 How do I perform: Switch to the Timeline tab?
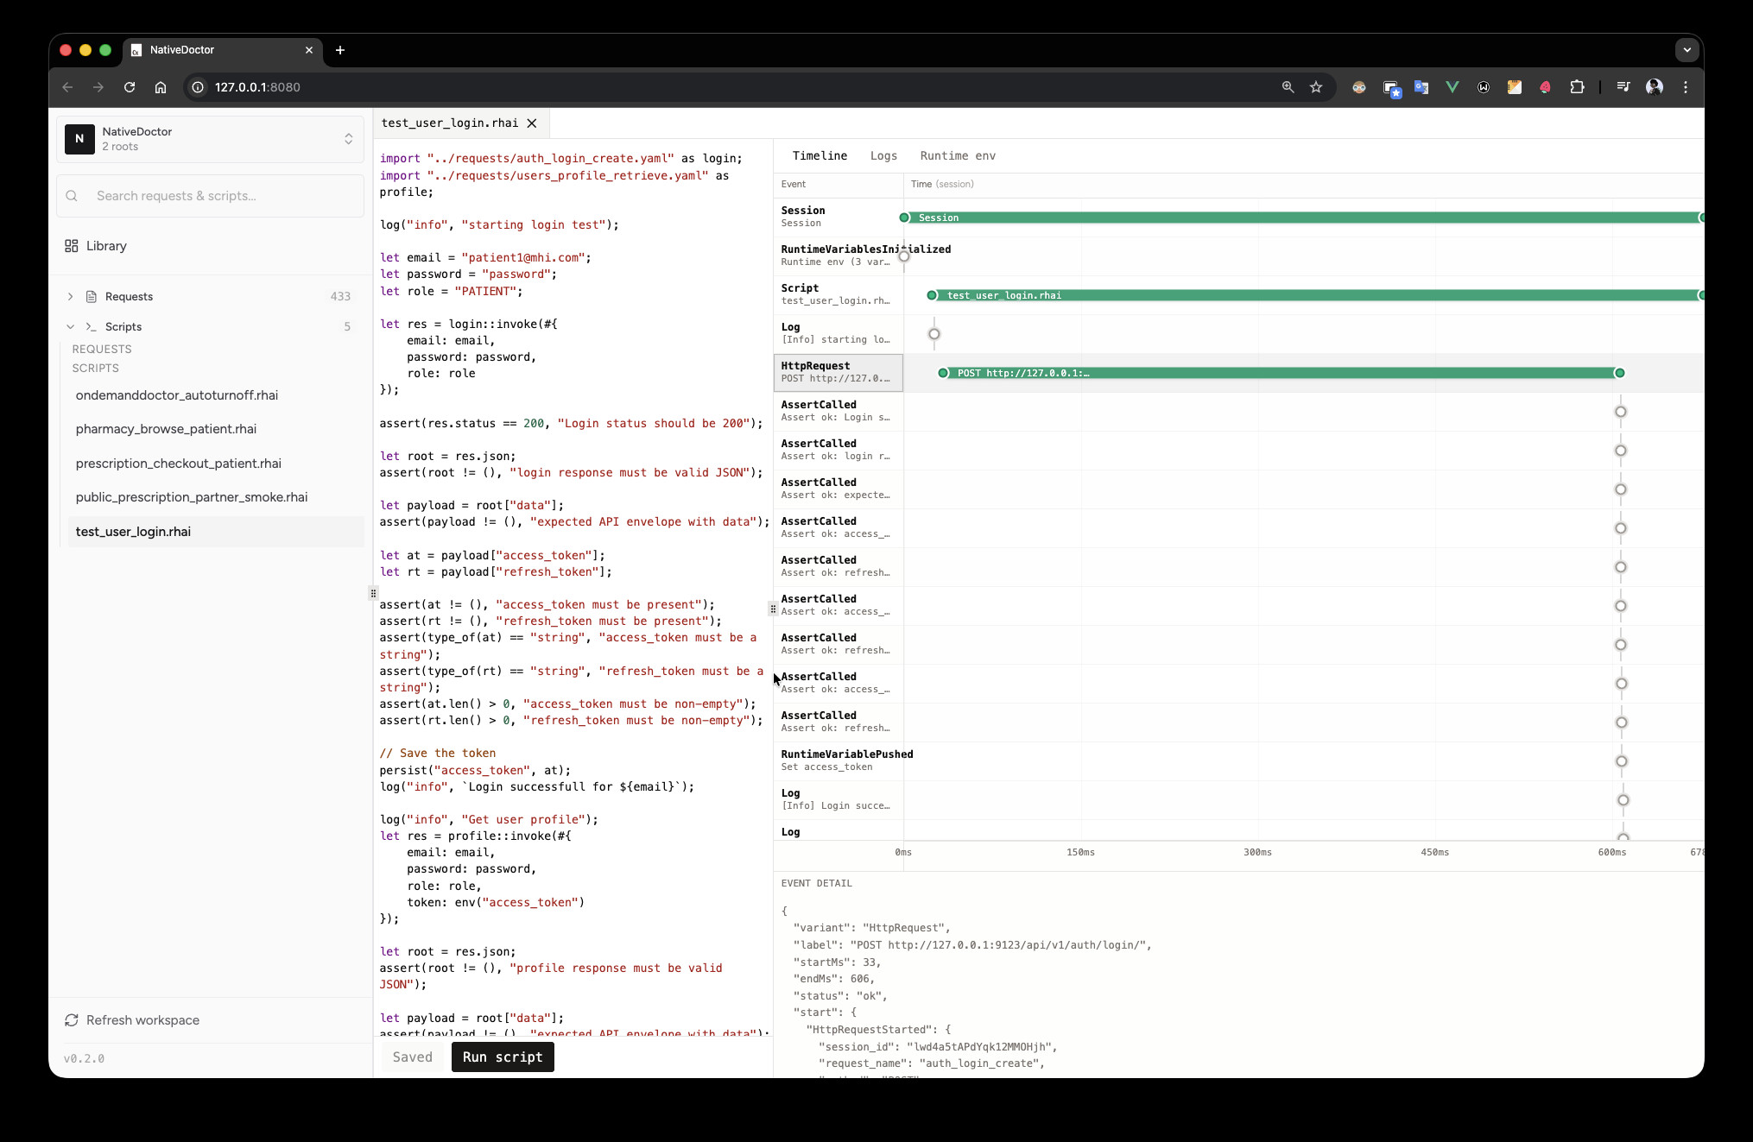(x=820, y=155)
